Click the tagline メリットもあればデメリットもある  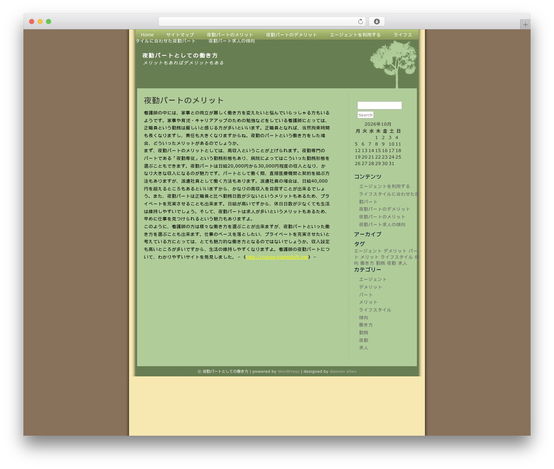click(x=184, y=63)
